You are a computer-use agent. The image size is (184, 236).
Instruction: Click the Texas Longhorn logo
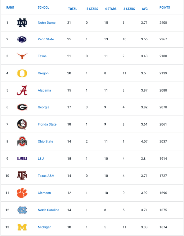click(x=22, y=56)
